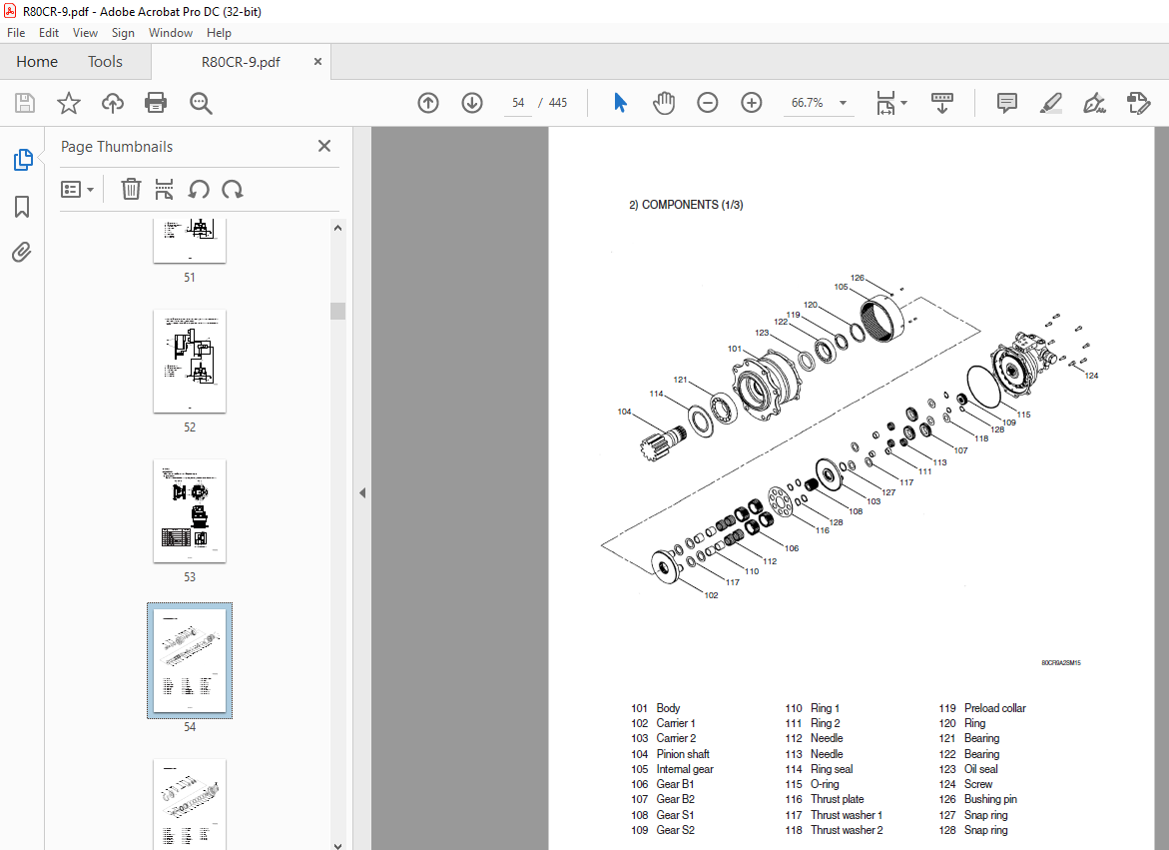Open the Help menu
The image size is (1169, 850).
click(219, 33)
